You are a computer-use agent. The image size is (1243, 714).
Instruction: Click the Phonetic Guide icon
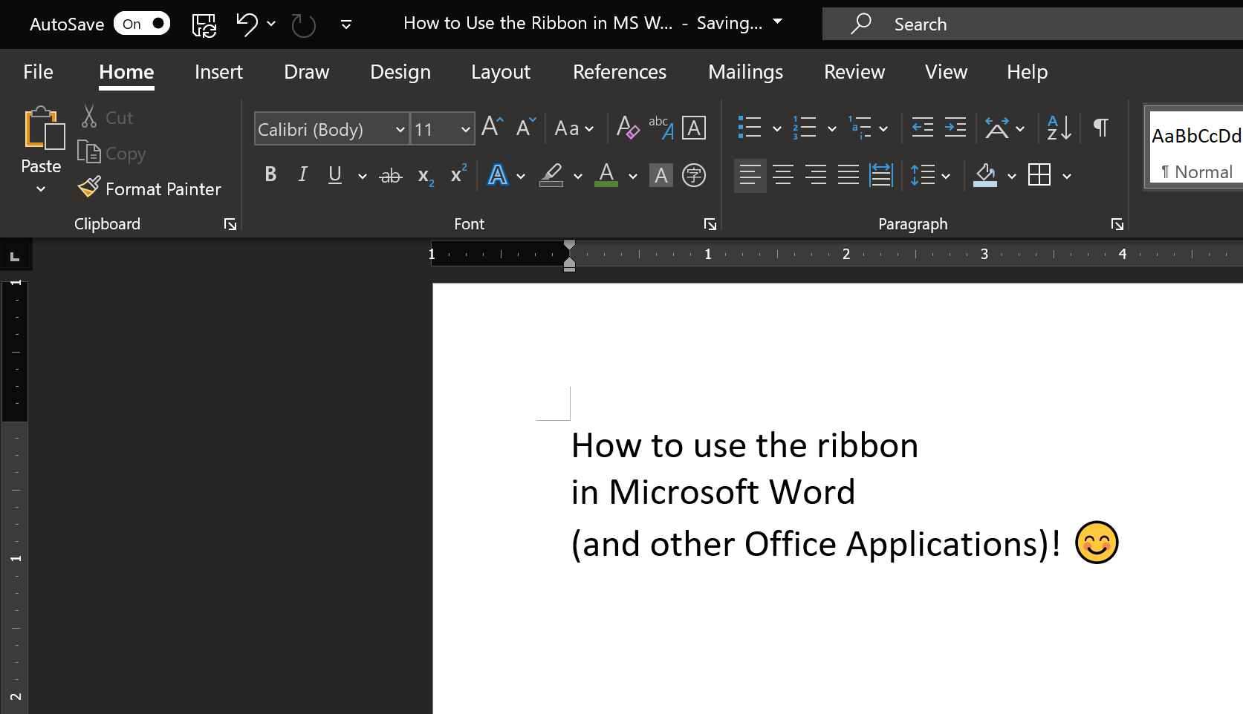pos(661,128)
